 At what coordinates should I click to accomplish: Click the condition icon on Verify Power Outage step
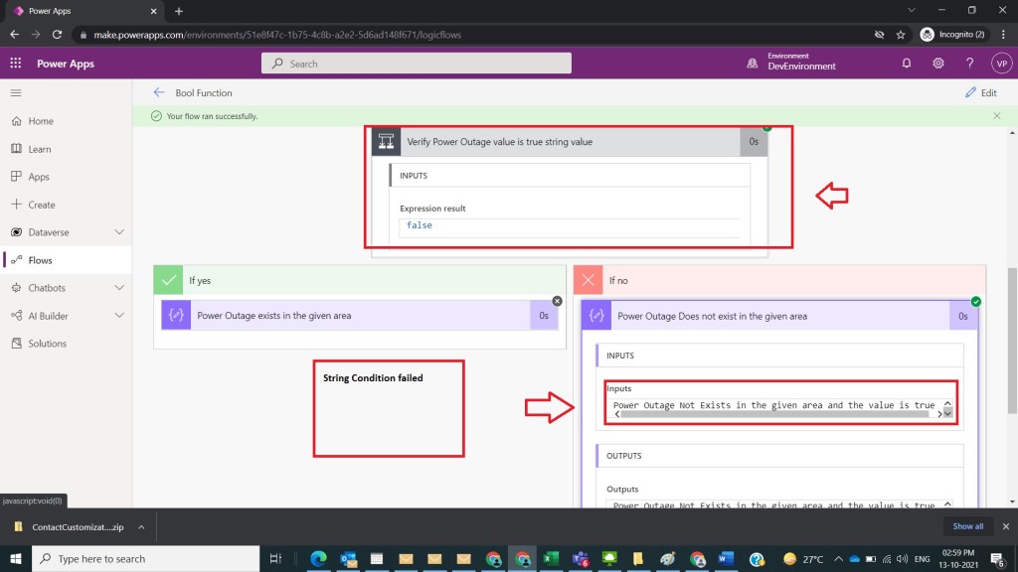pyautogui.click(x=386, y=142)
